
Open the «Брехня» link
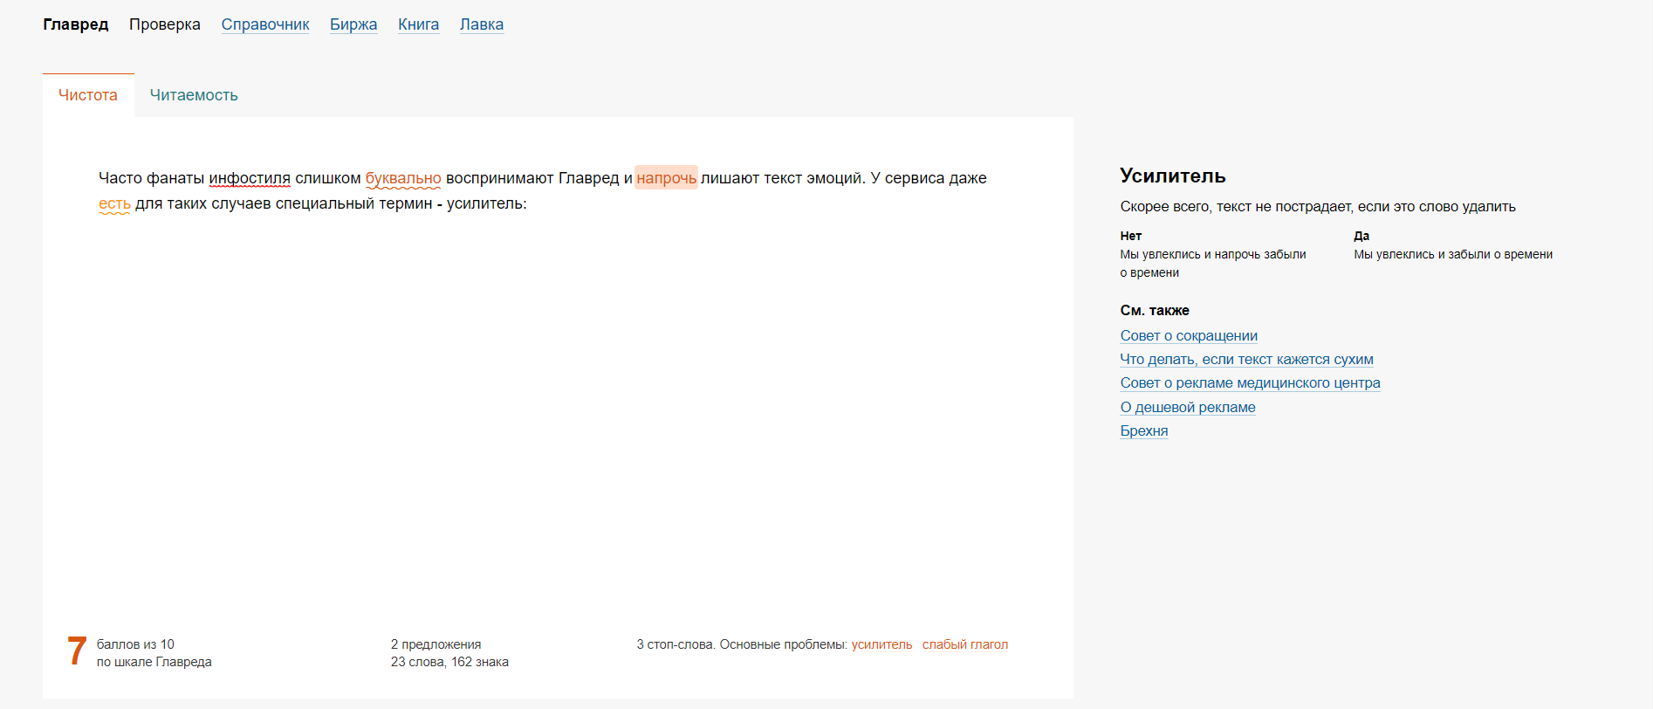tap(1144, 430)
